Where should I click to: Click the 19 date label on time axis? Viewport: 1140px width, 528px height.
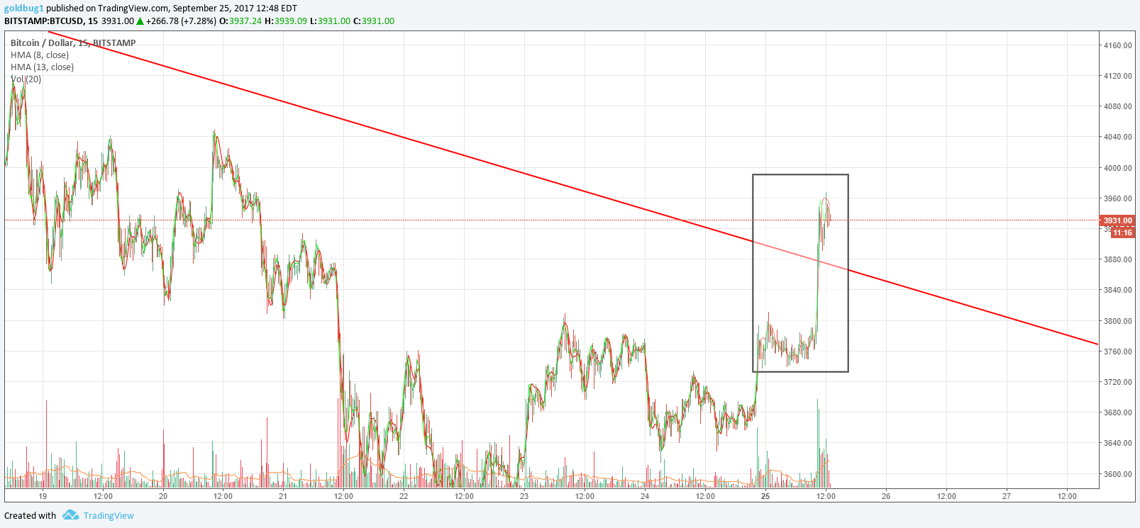pos(43,496)
